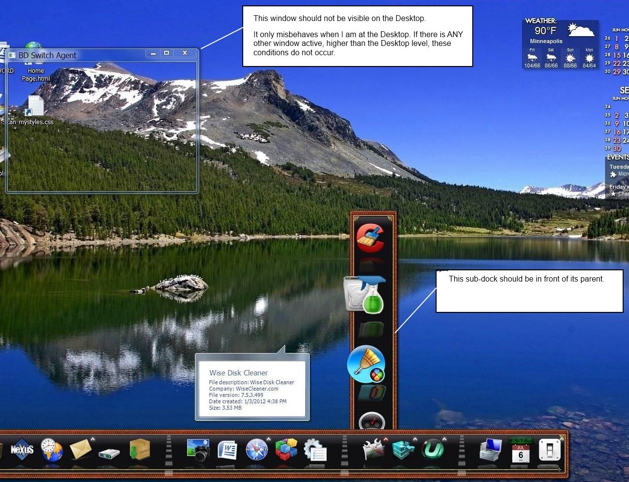
Task: Click the broom cleaner icon in sub-dock
Action: pyautogui.click(x=366, y=364)
